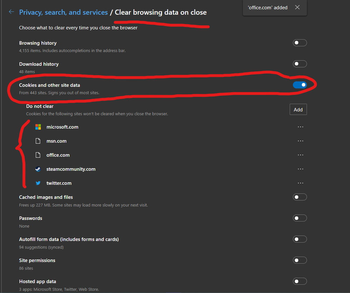Viewport: 350px width, 293px height.
Task: Click the "'office.com' added" notification text
Action: (267, 8)
